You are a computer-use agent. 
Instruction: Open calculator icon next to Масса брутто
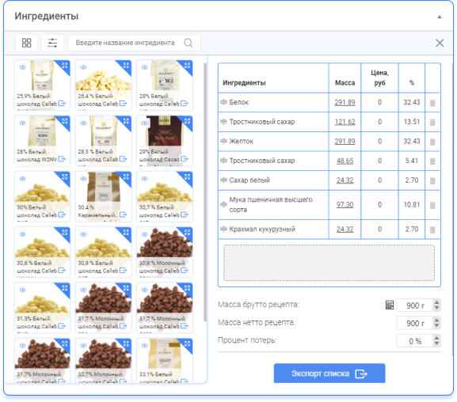(390, 305)
